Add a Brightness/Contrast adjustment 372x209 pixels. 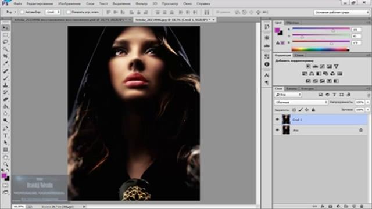(x=308, y=66)
